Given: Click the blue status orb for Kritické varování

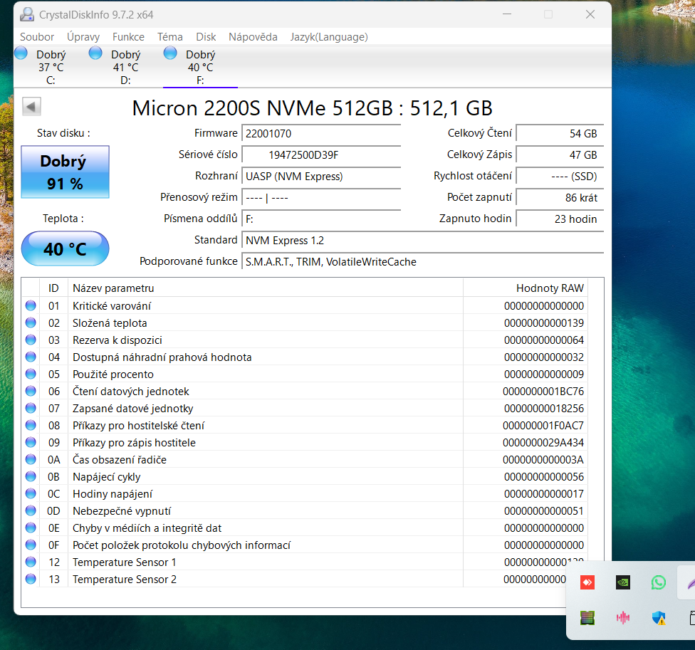Looking at the screenshot, I should tap(31, 306).
